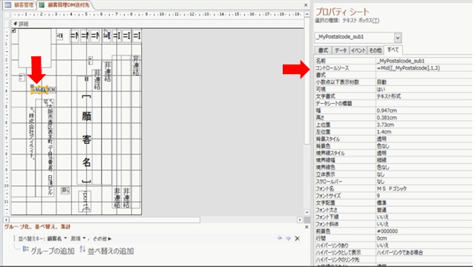Toggle the checkbox control in detail section
475x267 pixels.
[13, 30]
